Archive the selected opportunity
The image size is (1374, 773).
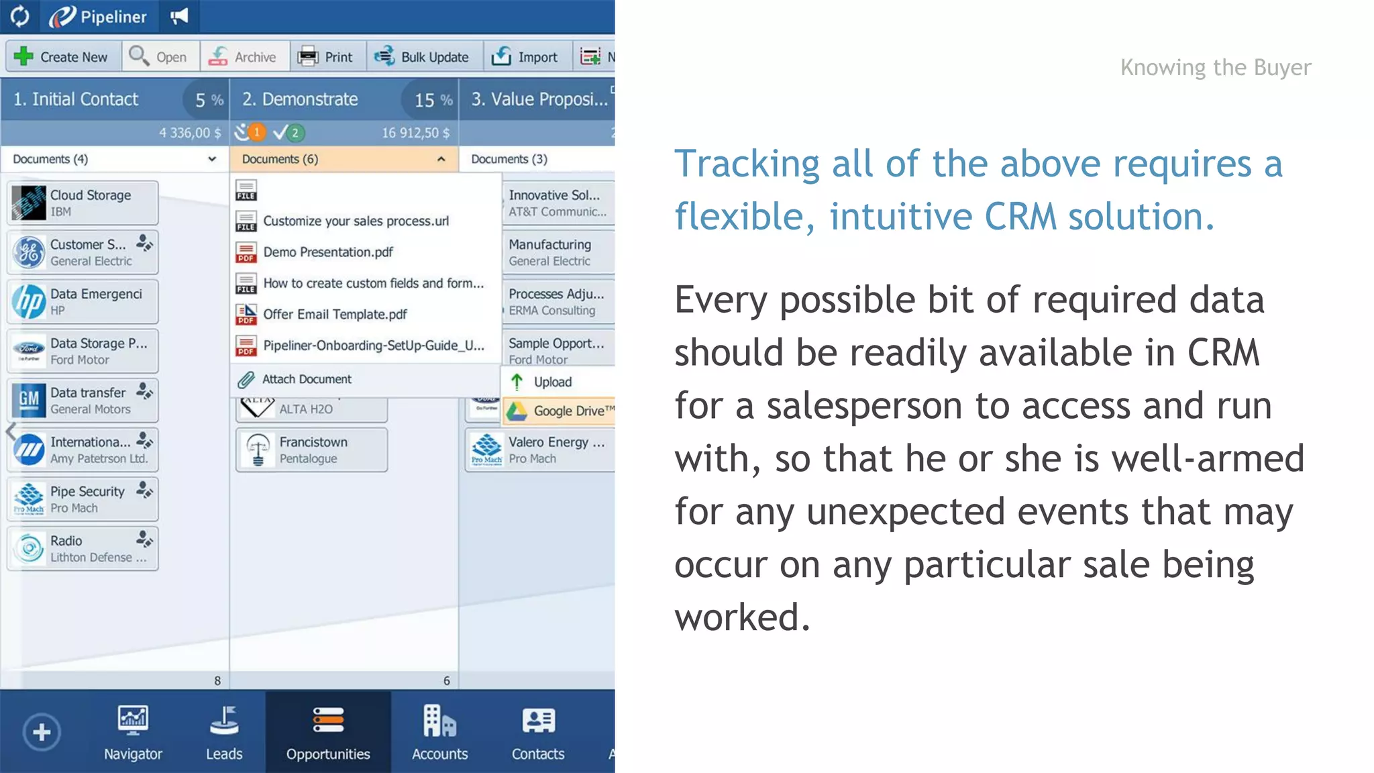pos(244,57)
